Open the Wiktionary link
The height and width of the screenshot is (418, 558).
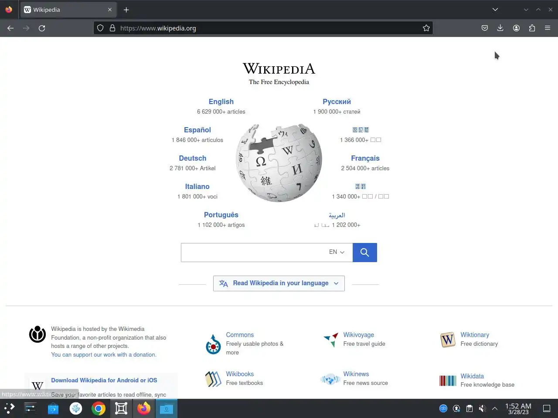[x=475, y=335]
